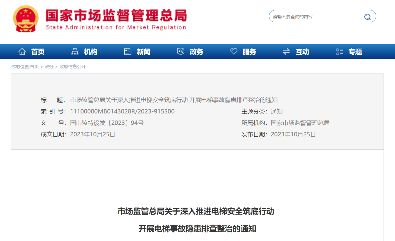Click the 主题分类 value 通知

[277, 111]
